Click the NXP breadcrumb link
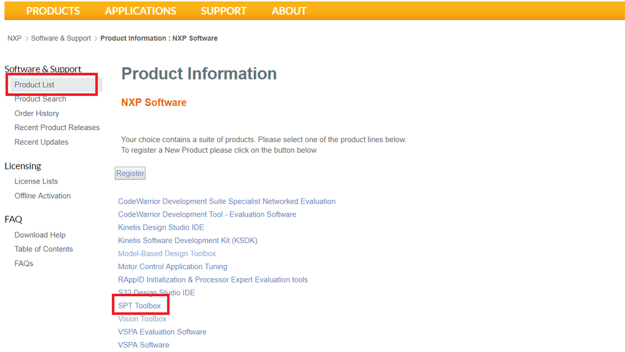The height and width of the screenshot is (352, 625). click(x=14, y=38)
